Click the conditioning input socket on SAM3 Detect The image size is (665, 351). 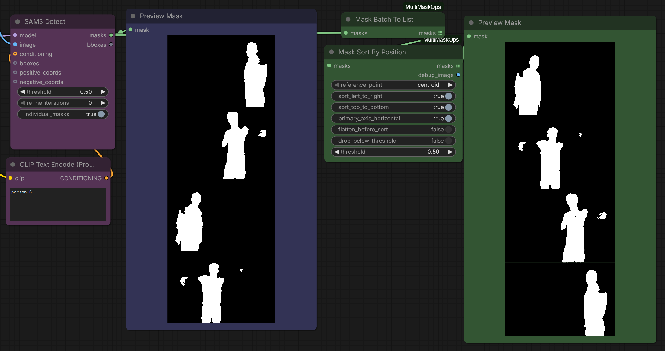point(15,54)
